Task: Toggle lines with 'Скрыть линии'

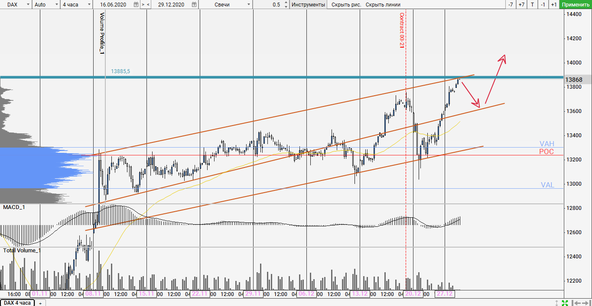Action: click(x=383, y=5)
